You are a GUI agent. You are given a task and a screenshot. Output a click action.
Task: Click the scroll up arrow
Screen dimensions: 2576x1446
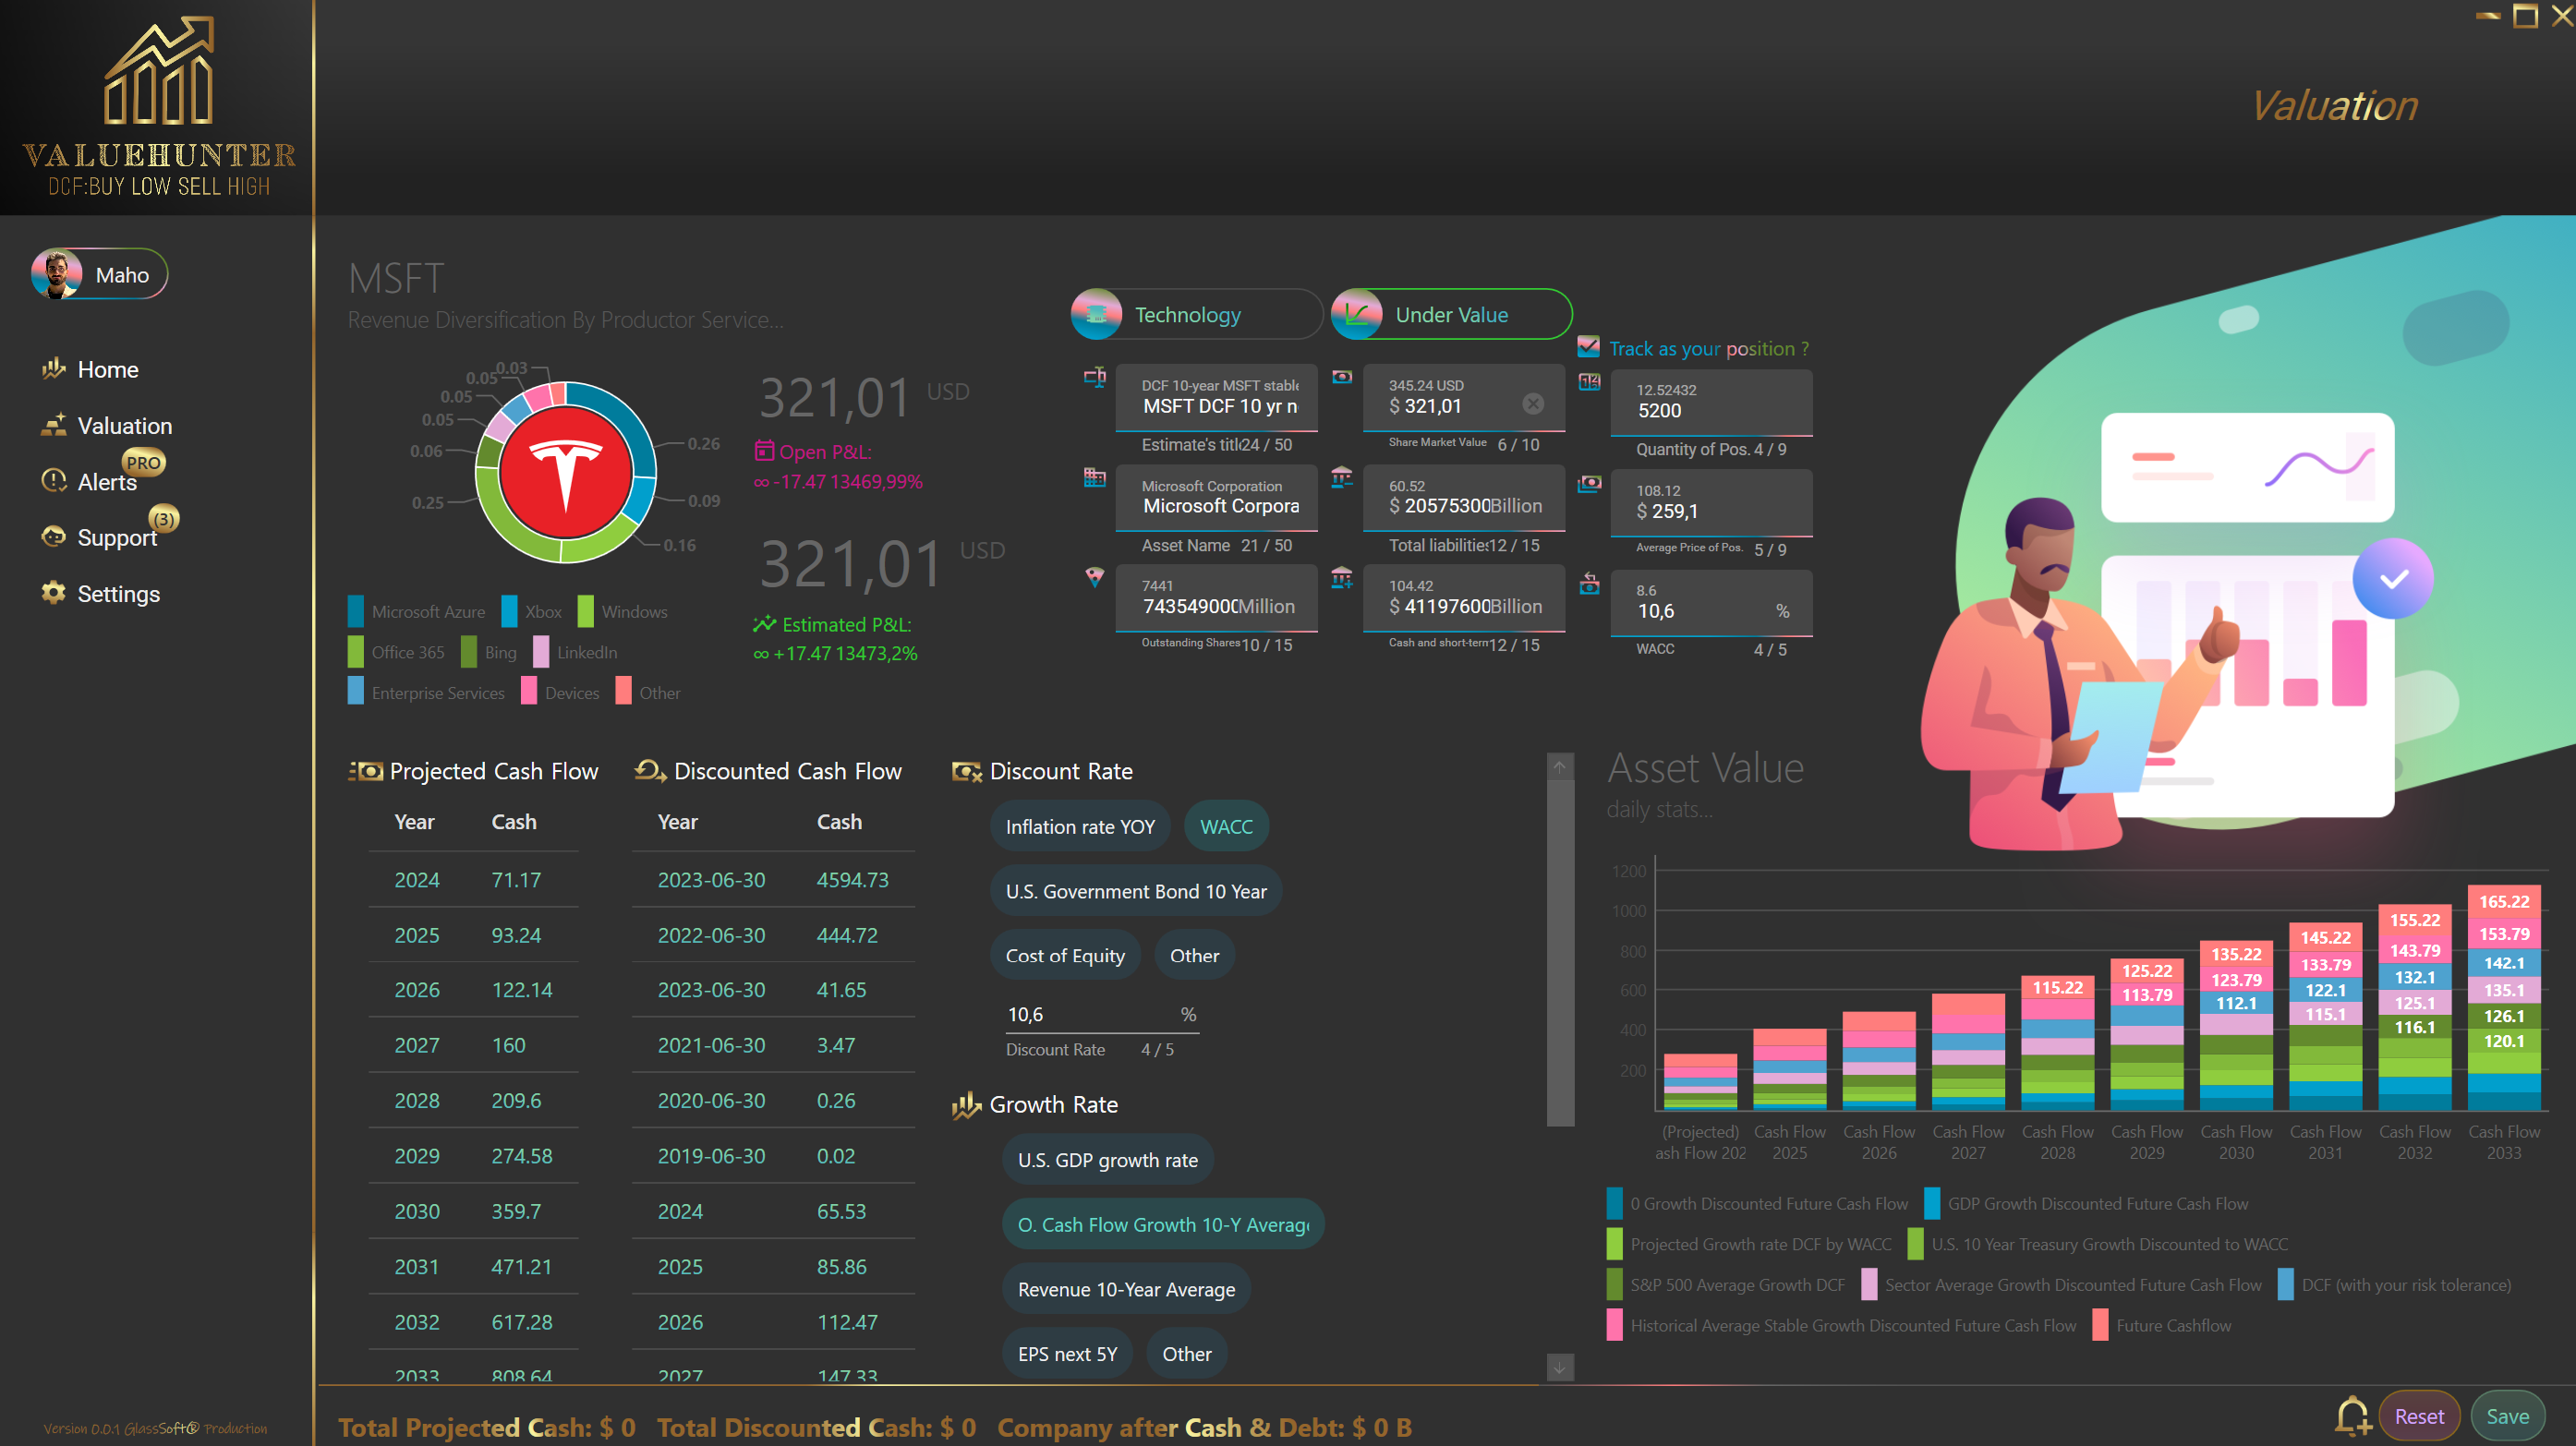[x=1560, y=766]
